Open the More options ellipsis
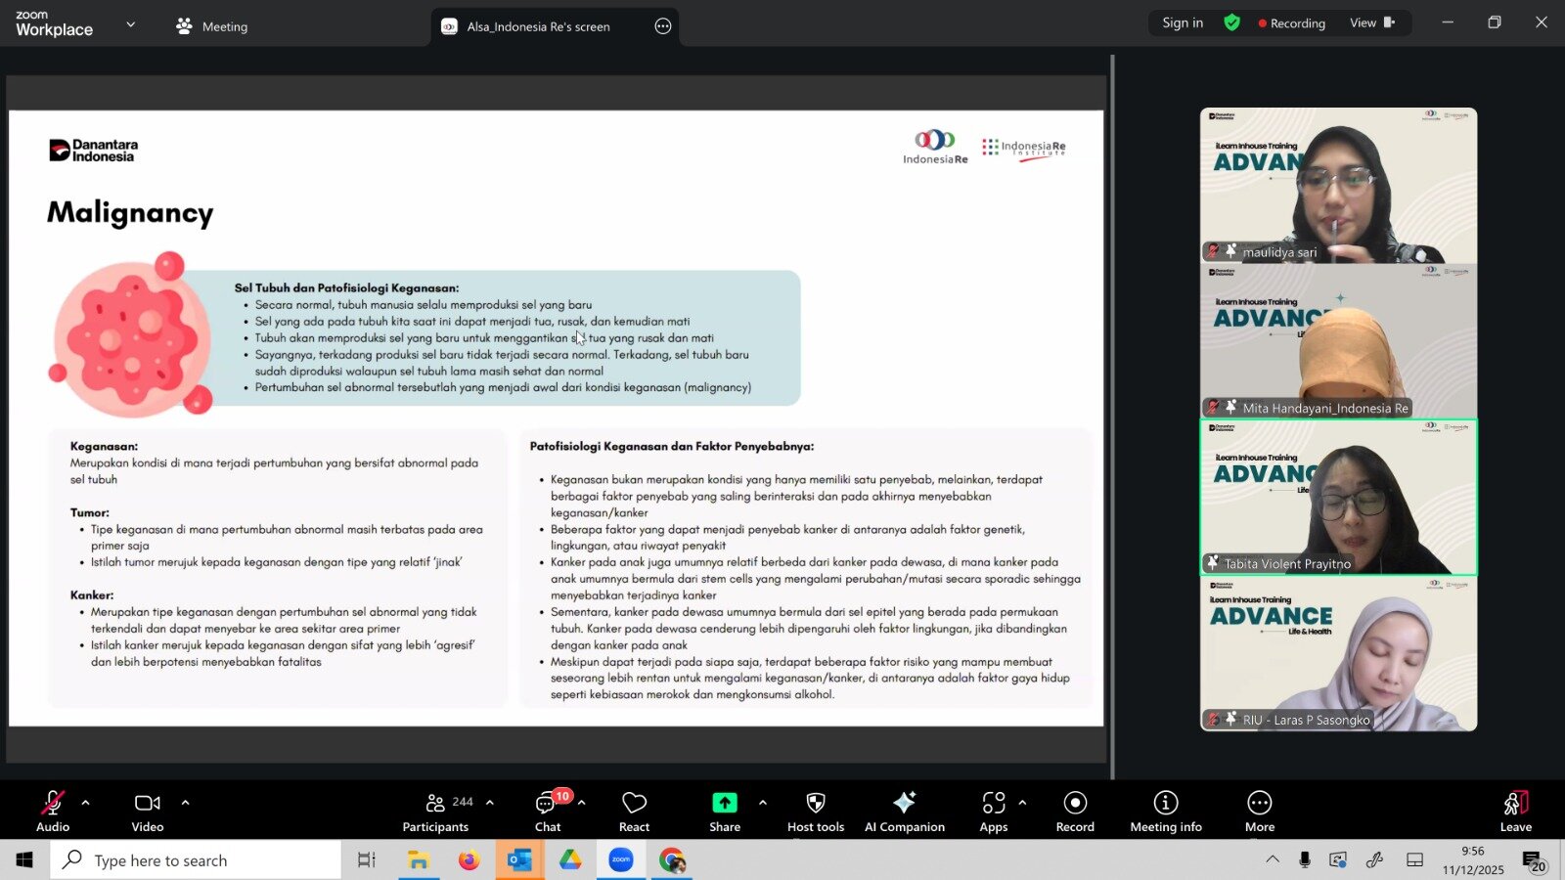 click(1259, 812)
